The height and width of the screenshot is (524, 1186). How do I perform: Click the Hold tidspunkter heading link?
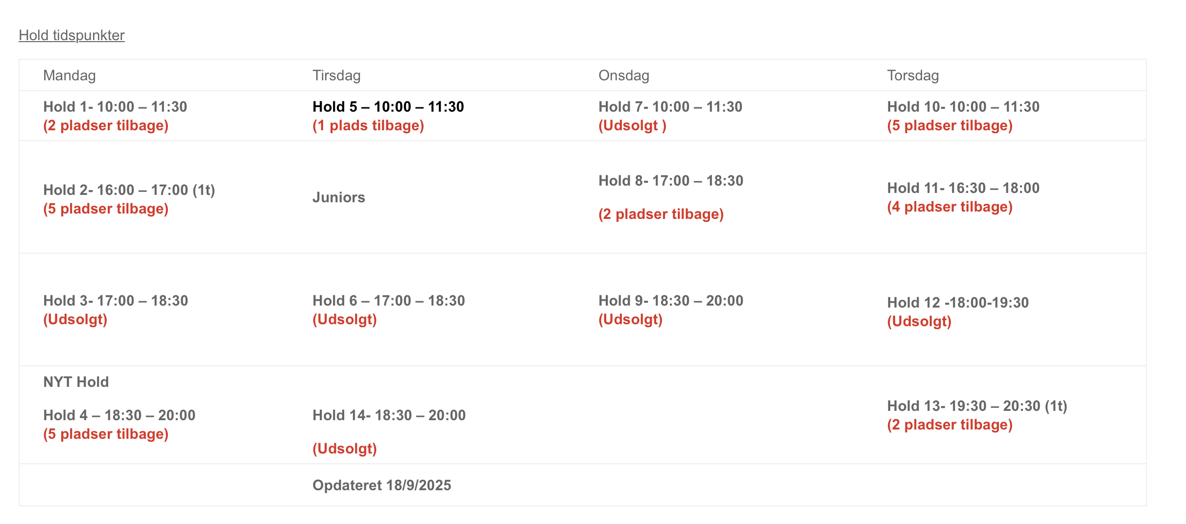(x=71, y=35)
